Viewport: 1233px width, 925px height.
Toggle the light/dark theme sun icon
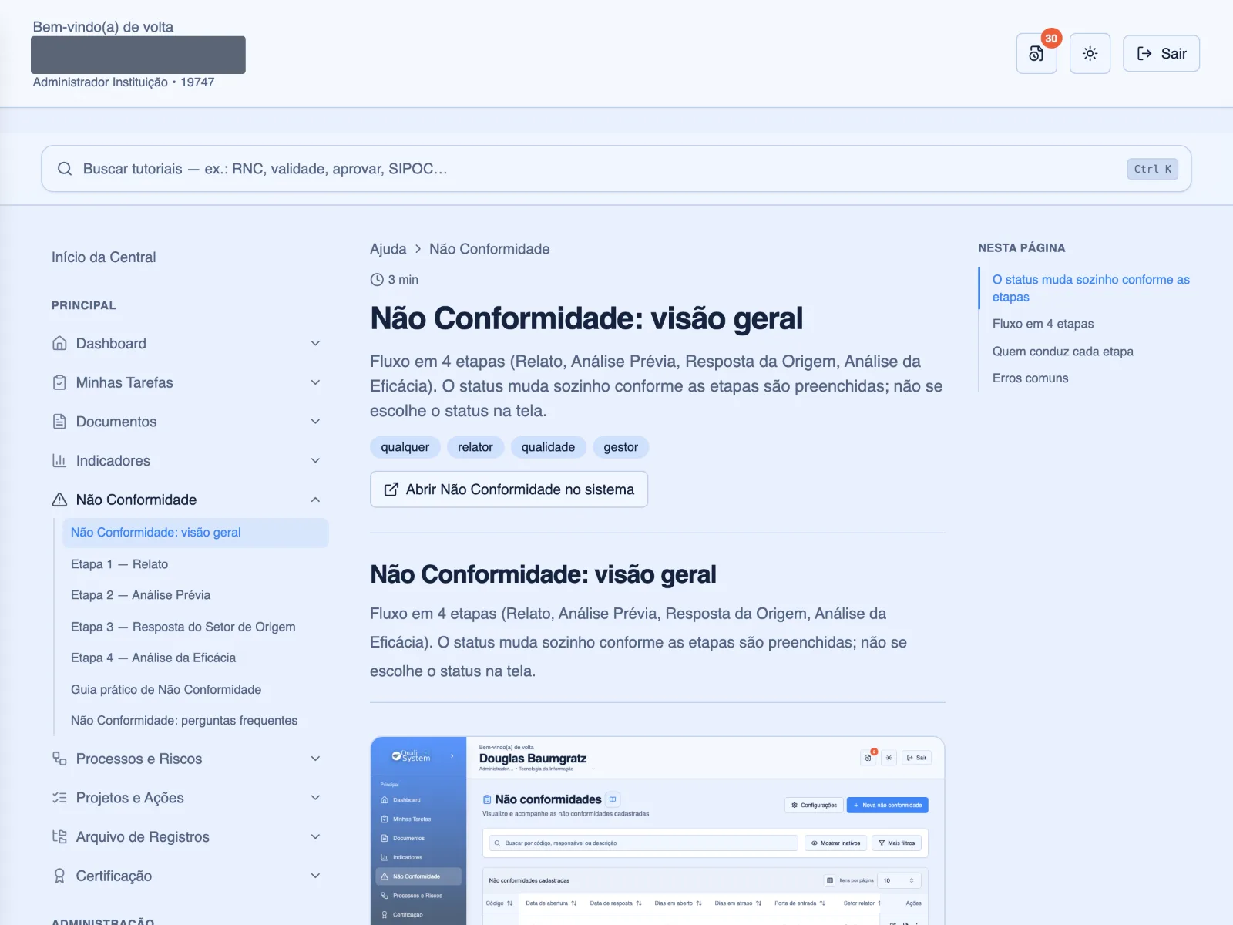1090,53
